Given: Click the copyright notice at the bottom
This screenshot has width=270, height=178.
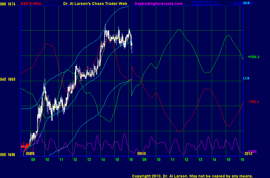Looking at the screenshot, I should [x=192, y=176].
